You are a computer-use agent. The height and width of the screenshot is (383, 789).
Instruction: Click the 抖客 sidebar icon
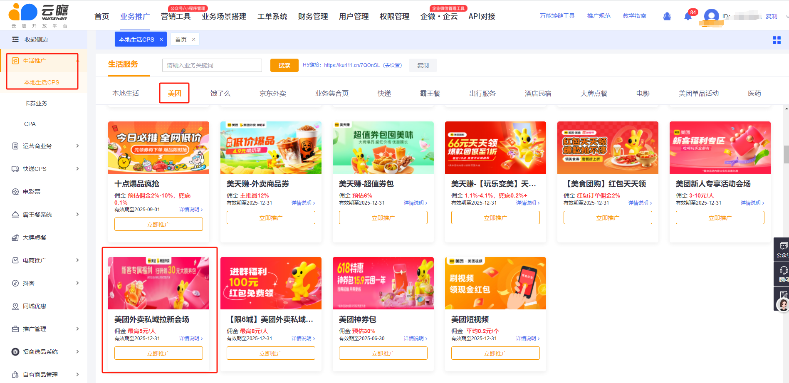pyautogui.click(x=15, y=283)
